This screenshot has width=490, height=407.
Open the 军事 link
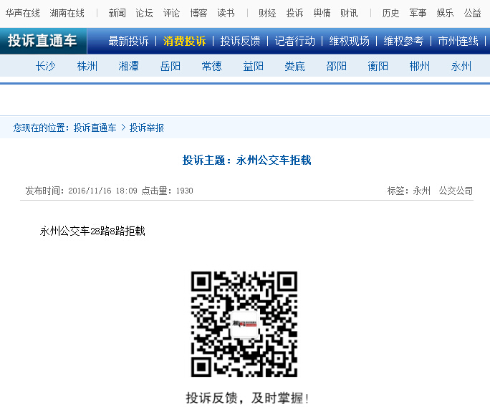pyautogui.click(x=418, y=13)
